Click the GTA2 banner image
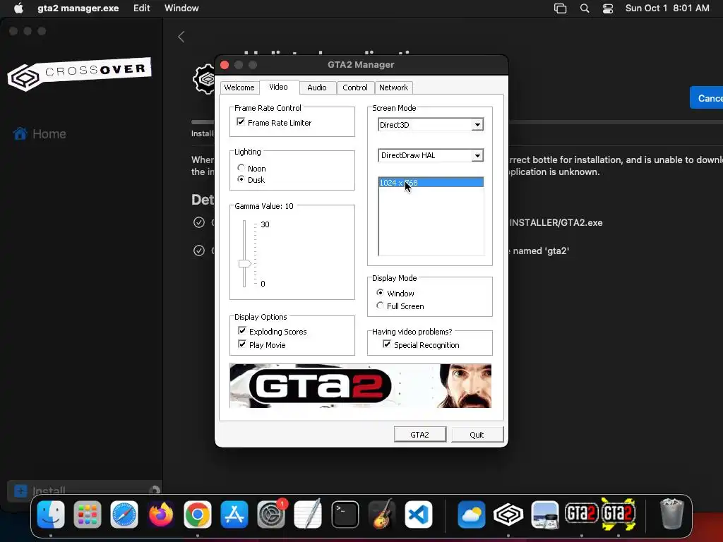 360,386
